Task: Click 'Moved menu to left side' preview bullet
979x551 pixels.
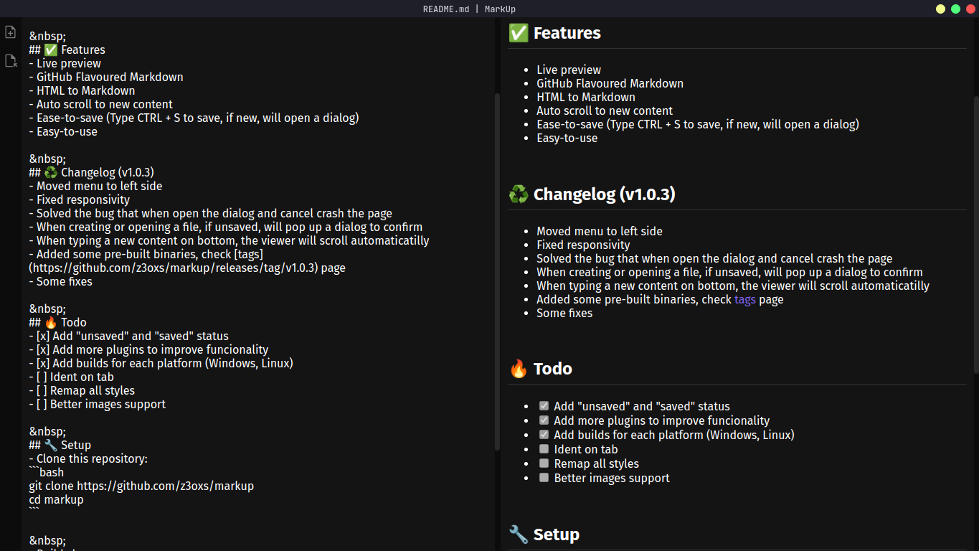Action: coord(600,231)
